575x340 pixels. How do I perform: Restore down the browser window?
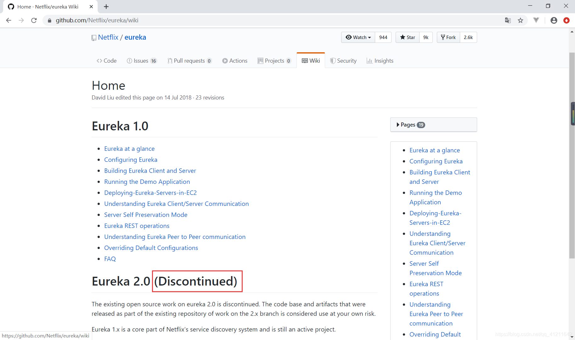[x=548, y=6]
